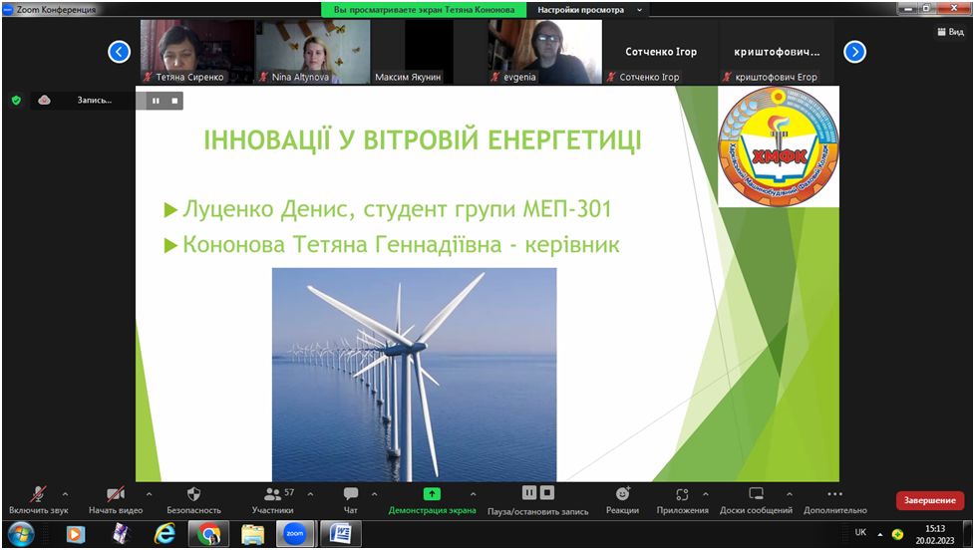
Task: Pause recording in the bottom toolbar
Action: click(x=529, y=493)
